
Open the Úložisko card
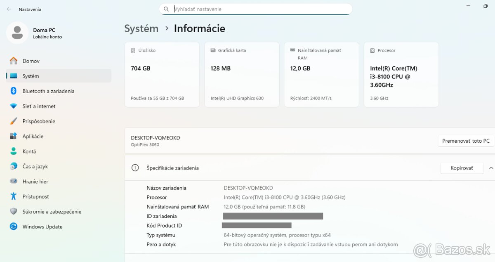pos(162,74)
